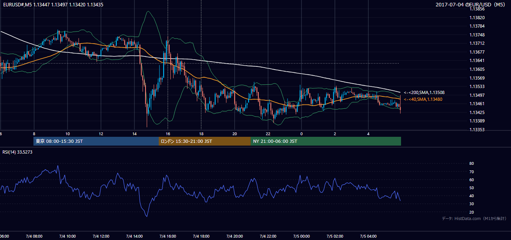Click the 東京 08:00-15:30 JST session bar
This screenshot has height=240, width=511.
96,141
